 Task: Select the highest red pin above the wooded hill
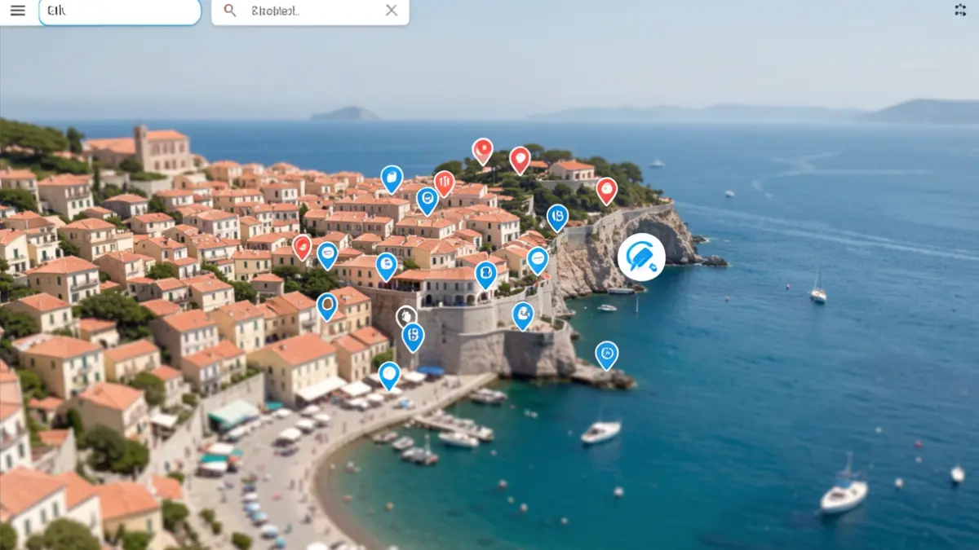482,152
